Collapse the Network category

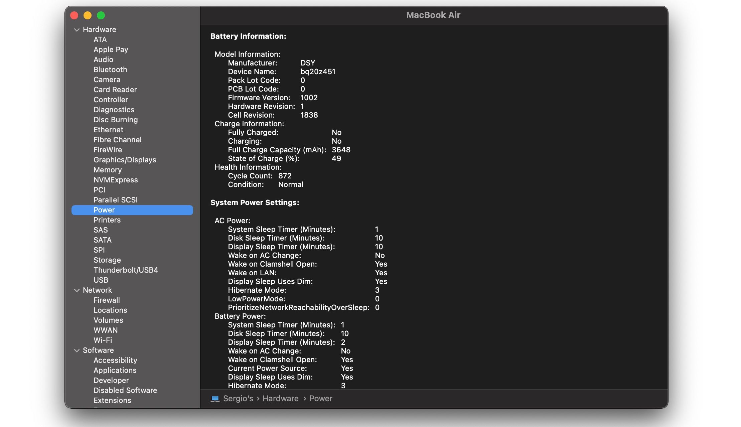pos(76,290)
